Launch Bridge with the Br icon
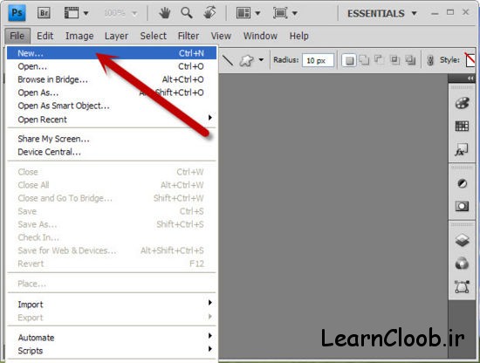480x363 pixels. tap(44, 13)
